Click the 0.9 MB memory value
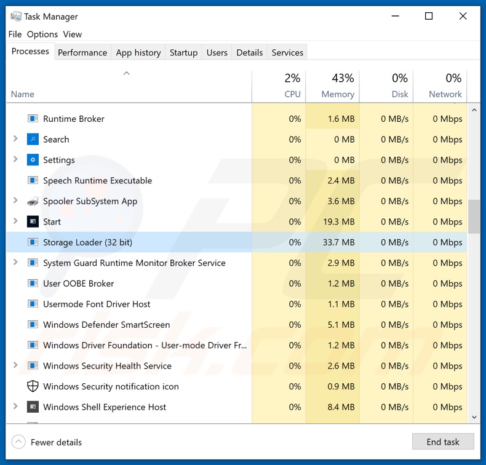 [x=341, y=386]
